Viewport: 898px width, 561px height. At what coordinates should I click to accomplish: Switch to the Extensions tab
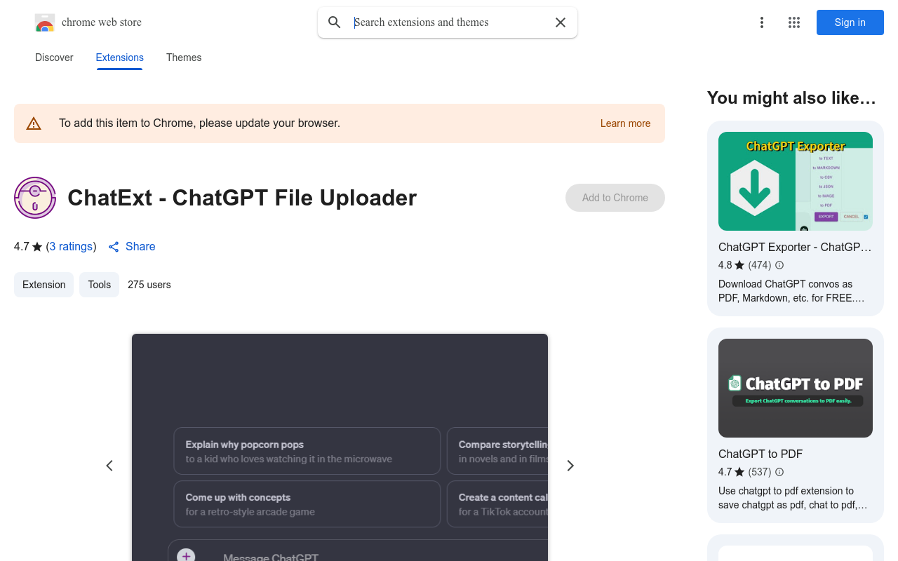point(120,58)
